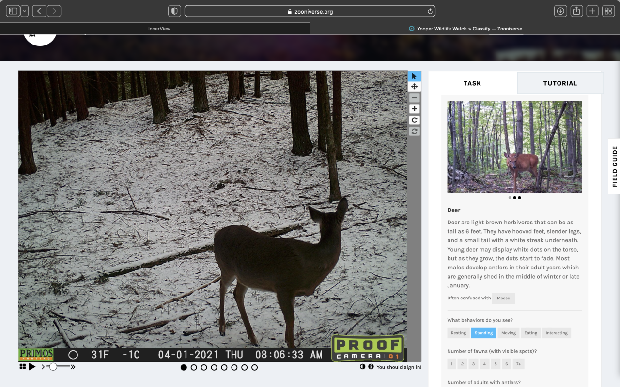Select the pointer annotate tool
620x387 pixels.
(414, 76)
